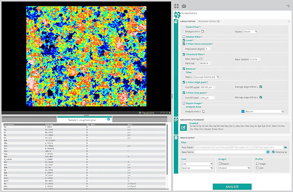This screenshot has height=192, width=293.
Task: Click the Root folder path field
Action: [x=239, y=147]
